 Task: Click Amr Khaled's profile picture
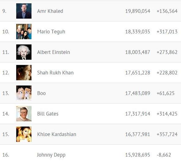24,11
